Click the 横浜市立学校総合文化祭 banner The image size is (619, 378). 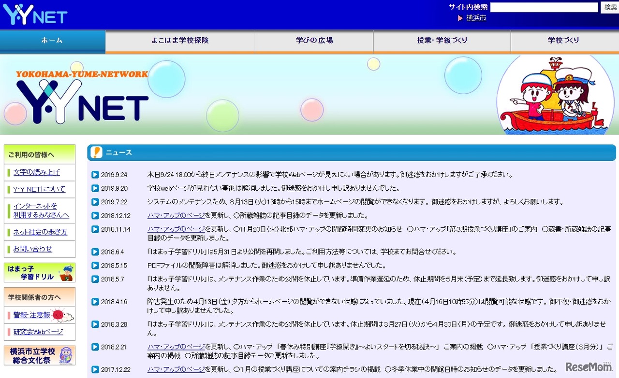click(x=39, y=356)
